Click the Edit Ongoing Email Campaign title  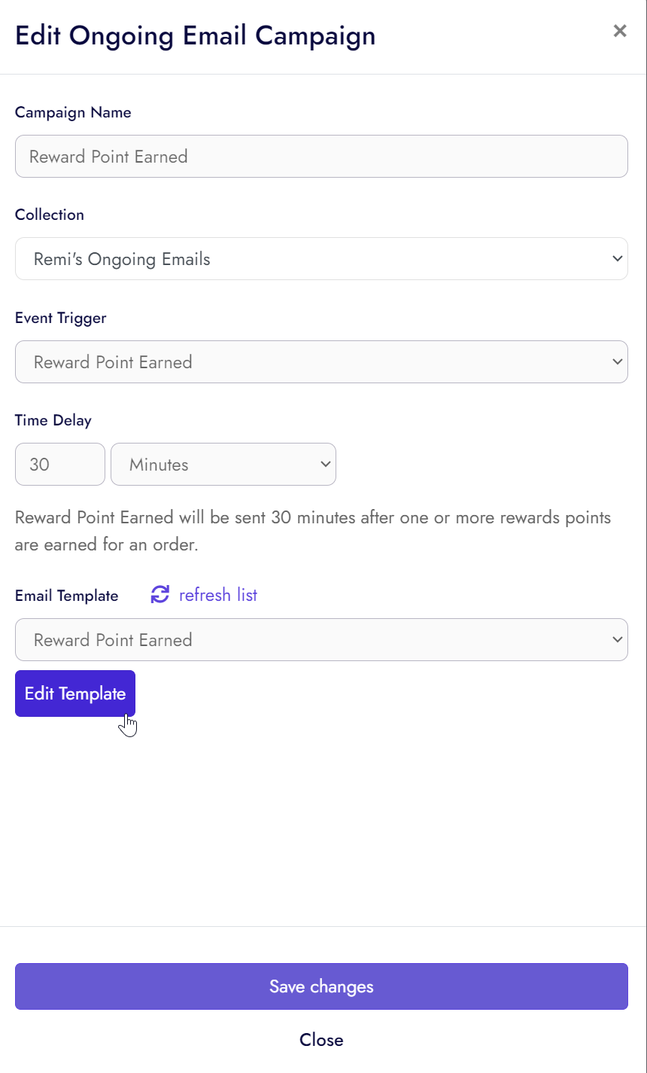195,35
